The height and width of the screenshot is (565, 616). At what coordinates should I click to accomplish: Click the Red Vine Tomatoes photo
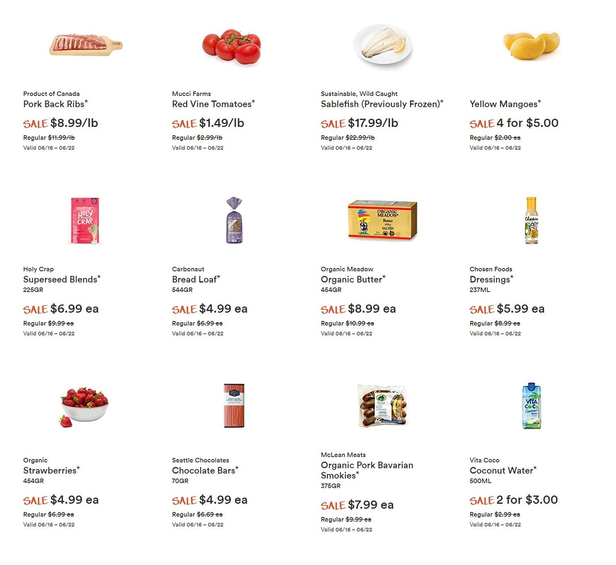click(232, 46)
